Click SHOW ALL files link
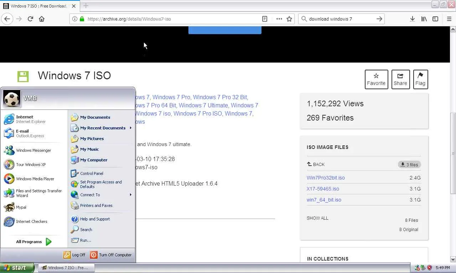 pos(317,218)
